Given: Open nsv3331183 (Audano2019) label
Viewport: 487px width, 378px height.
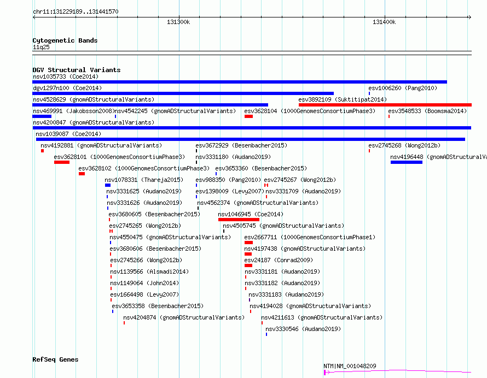Looking at the screenshot, I should pos(286,294).
